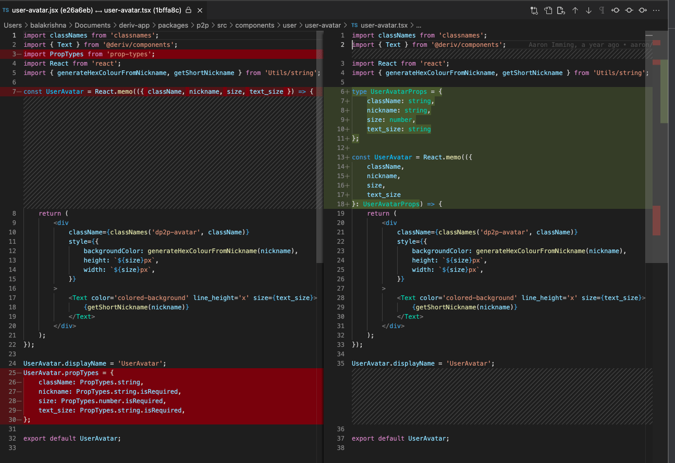Open deriv-app breadcrumb segment
This screenshot has height=463, width=675.
pyautogui.click(x=133, y=25)
